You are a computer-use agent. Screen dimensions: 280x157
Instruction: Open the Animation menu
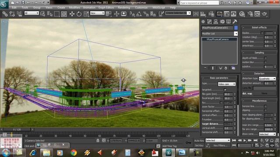coord(89,8)
